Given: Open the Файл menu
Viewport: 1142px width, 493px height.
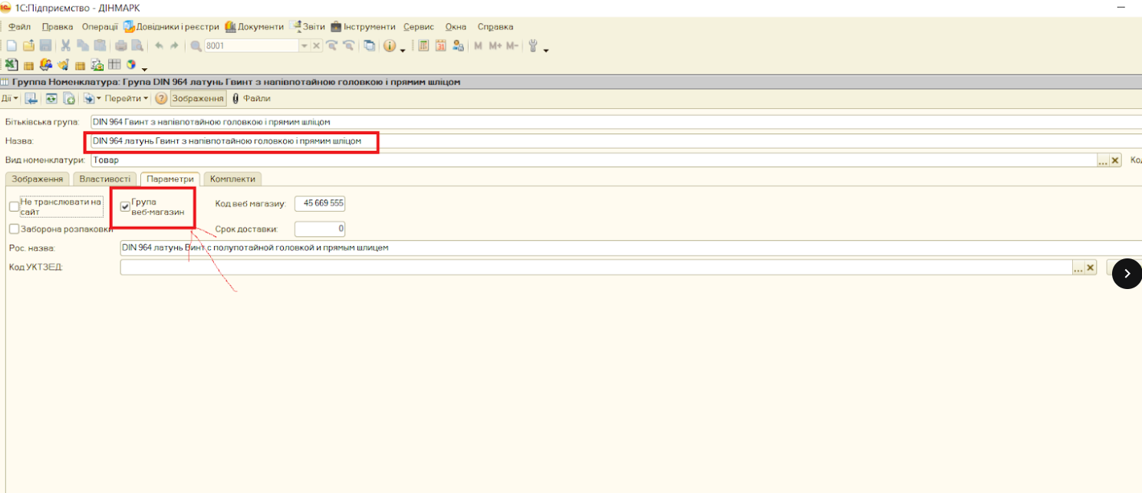Looking at the screenshot, I should point(19,26).
